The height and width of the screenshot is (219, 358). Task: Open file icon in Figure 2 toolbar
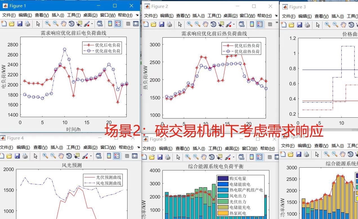[x=153, y=24]
